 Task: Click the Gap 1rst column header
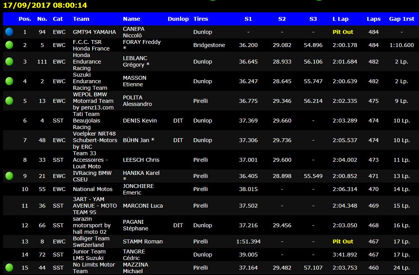pos(401,19)
